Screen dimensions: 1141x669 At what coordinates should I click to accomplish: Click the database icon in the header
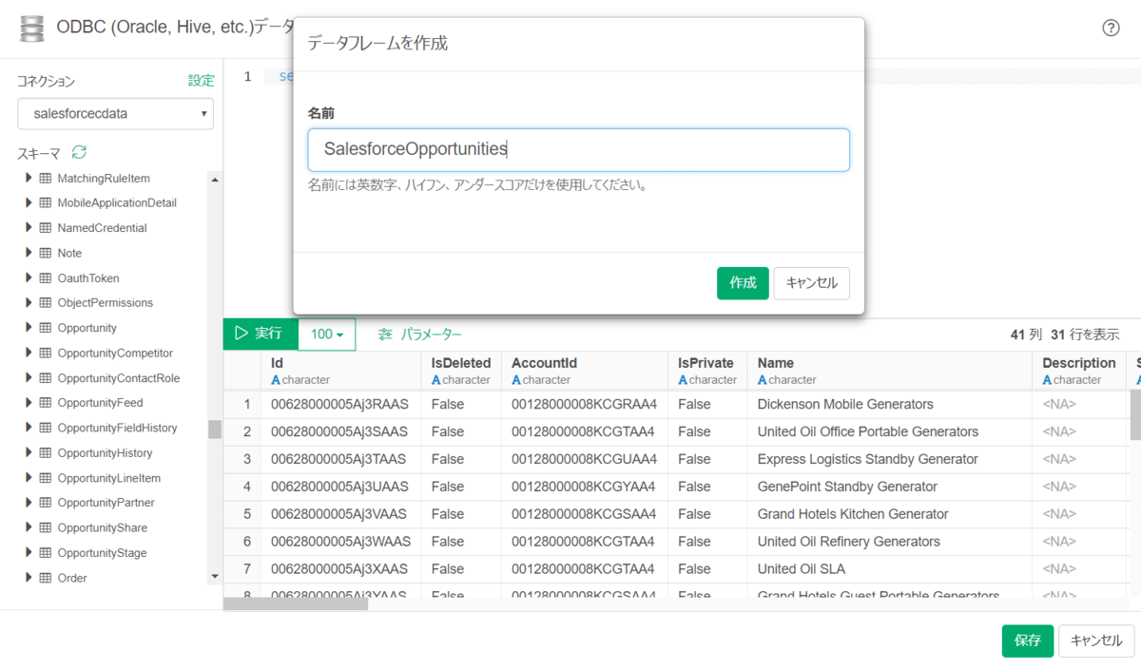pyautogui.click(x=31, y=28)
